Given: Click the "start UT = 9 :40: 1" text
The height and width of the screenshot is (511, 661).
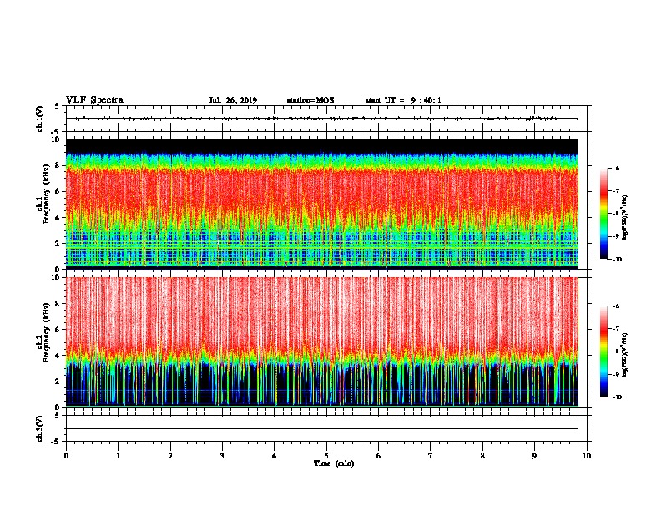Looking at the screenshot, I should 403,100.
